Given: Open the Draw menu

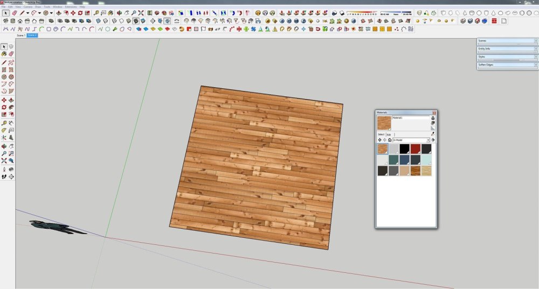Looking at the screenshot, I should (x=38, y=7).
